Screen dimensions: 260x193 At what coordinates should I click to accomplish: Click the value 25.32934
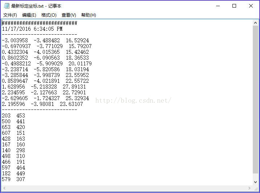77,98
